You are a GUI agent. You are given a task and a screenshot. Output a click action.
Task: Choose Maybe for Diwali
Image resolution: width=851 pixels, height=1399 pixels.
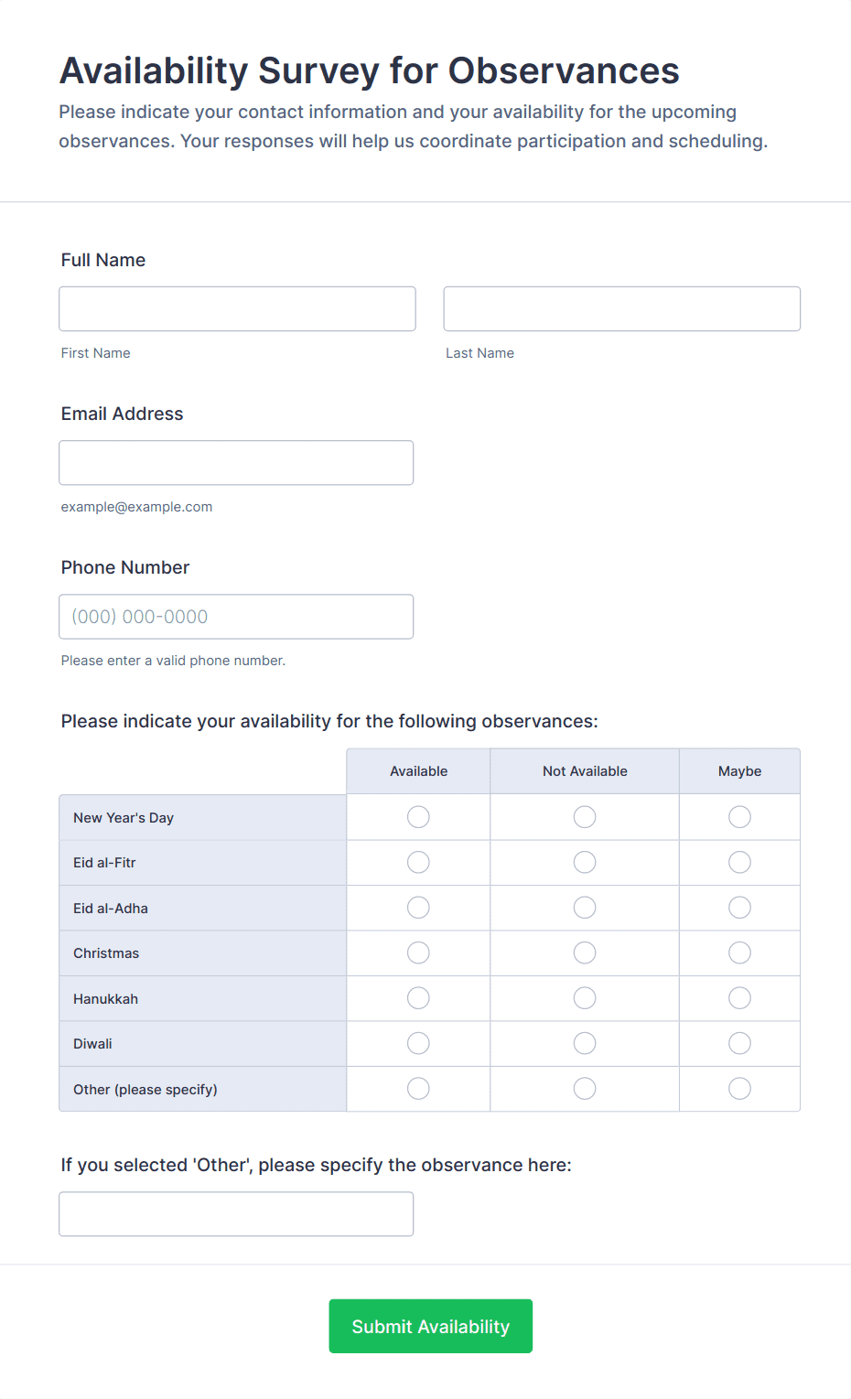(739, 1043)
